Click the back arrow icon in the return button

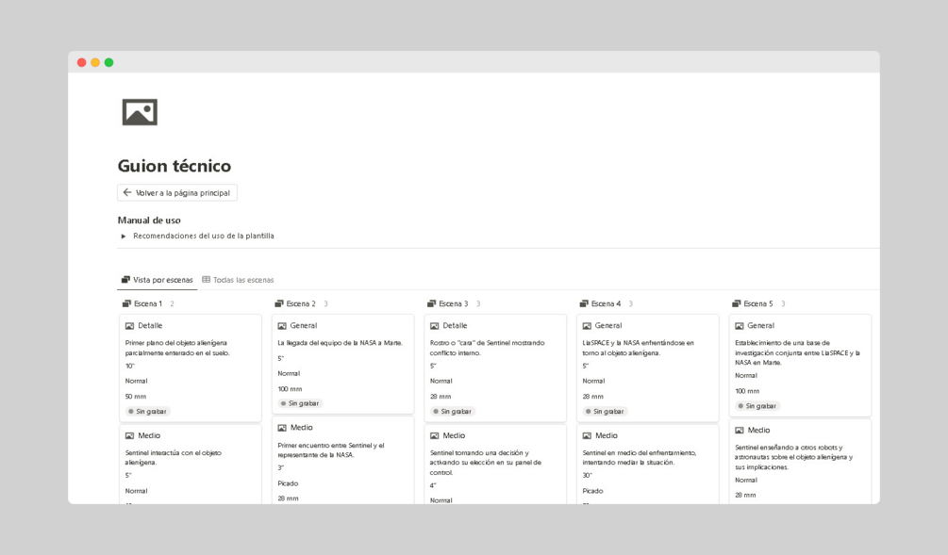(x=127, y=192)
